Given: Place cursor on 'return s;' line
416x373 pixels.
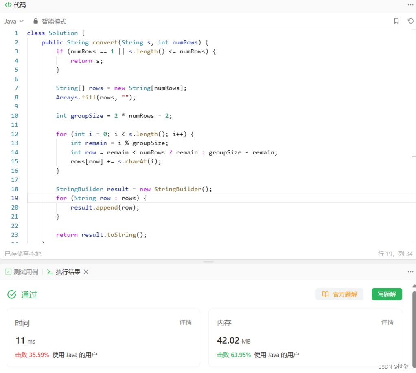Looking at the screenshot, I should [x=86, y=61].
